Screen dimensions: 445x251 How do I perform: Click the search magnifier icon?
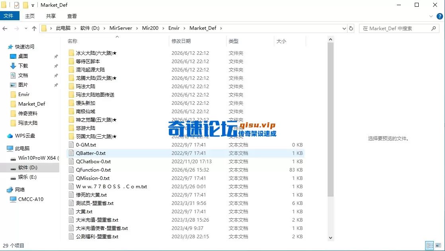pyautogui.click(x=433, y=28)
